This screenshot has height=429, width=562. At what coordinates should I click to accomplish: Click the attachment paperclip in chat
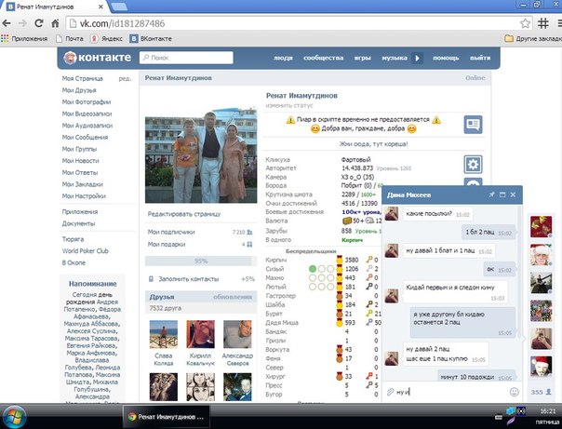point(390,392)
